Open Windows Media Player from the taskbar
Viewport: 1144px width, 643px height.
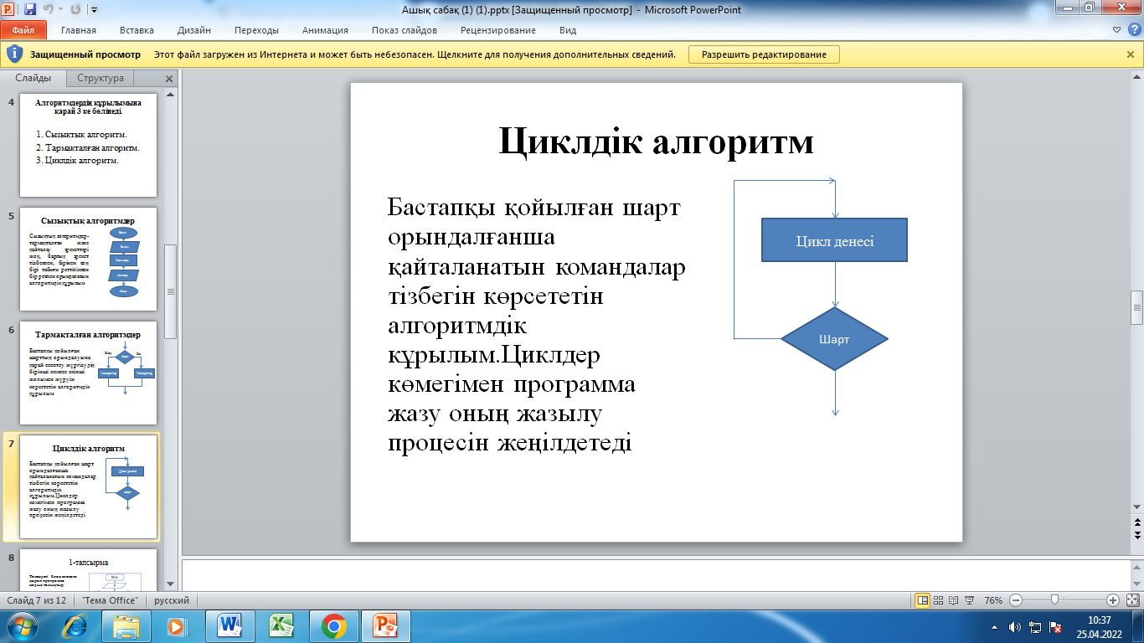pos(178,626)
